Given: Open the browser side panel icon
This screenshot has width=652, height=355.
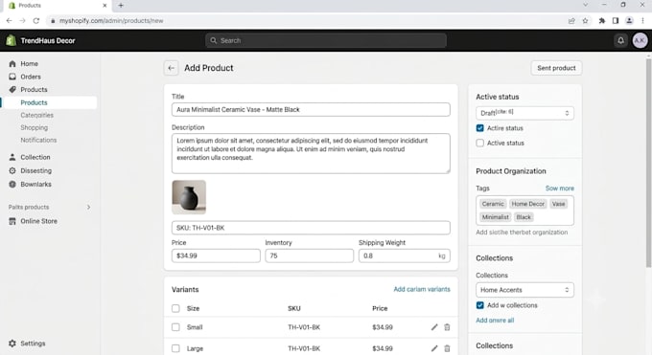Looking at the screenshot, I should (x=616, y=20).
